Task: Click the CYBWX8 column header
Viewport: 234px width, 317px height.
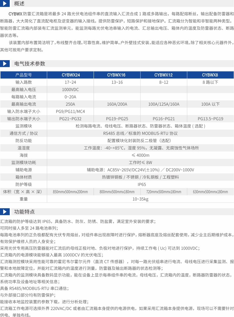Action: point(210,75)
